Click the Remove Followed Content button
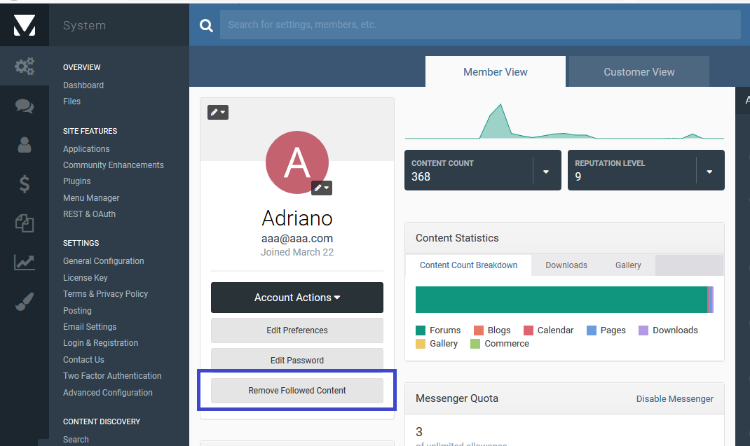 [297, 391]
